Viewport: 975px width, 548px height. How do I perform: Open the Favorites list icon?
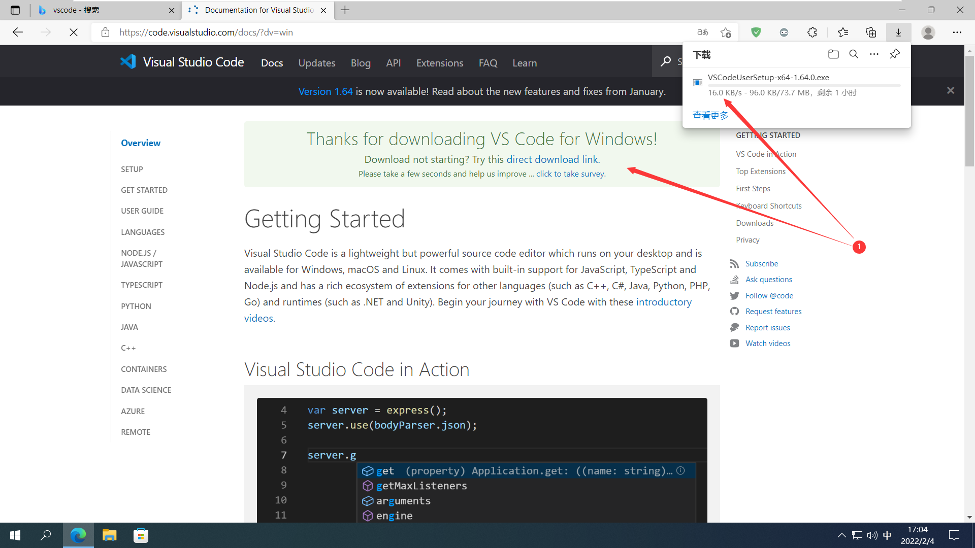pyautogui.click(x=843, y=32)
